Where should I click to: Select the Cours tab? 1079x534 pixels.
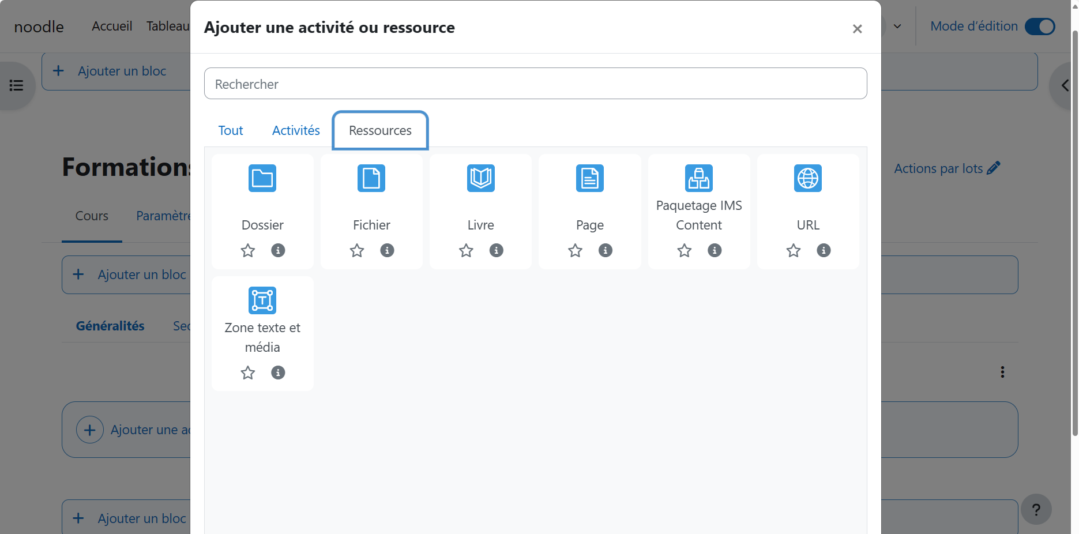[x=92, y=216]
